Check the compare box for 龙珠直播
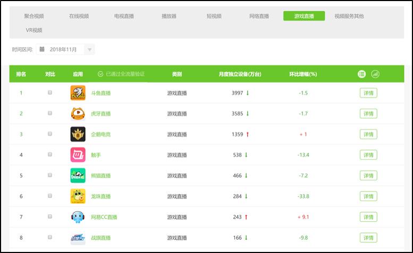The image size is (413, 253). tap(50, 196)
